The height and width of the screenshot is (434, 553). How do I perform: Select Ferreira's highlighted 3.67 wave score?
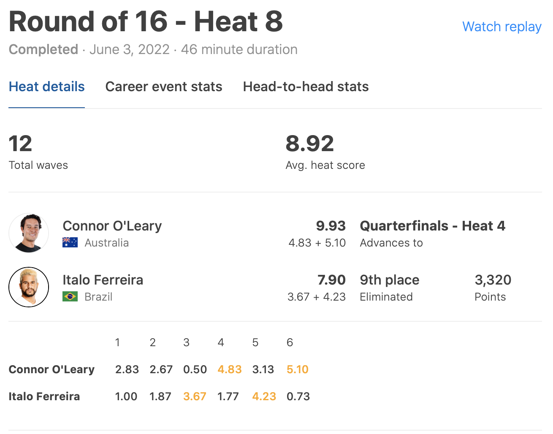(x=195, y=396)
